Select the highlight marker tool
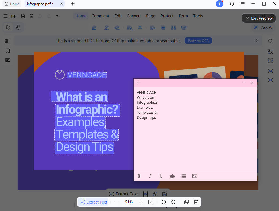Viewport: 279px width, 211px height. coord(94,27)
